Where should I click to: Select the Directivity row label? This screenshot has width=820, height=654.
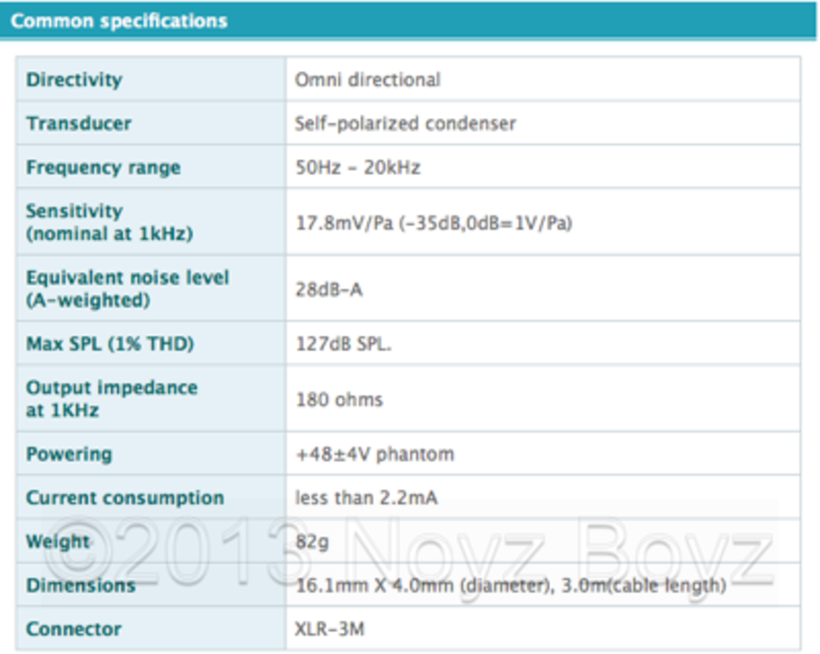(x=74, y=80)
